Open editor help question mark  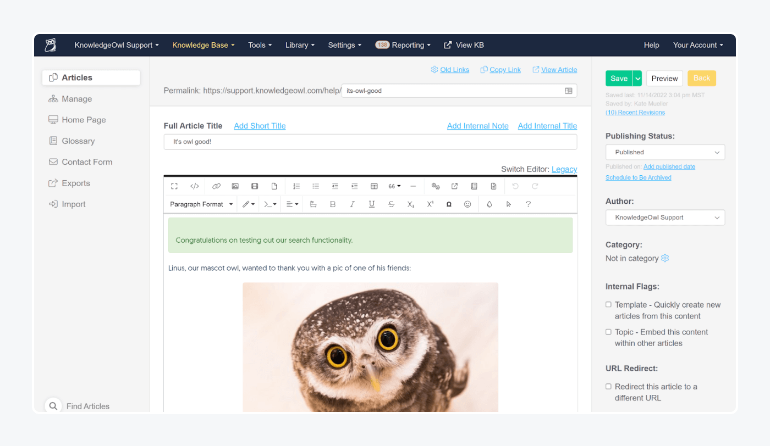click(528, 204)
